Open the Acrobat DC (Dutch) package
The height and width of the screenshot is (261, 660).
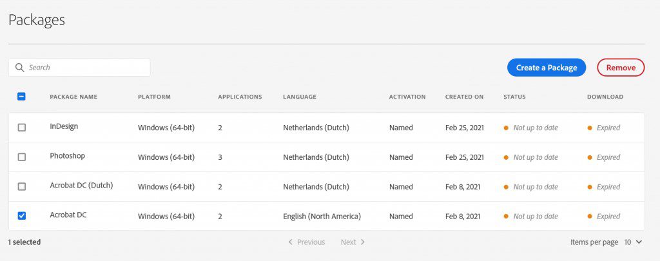[81, 186]
